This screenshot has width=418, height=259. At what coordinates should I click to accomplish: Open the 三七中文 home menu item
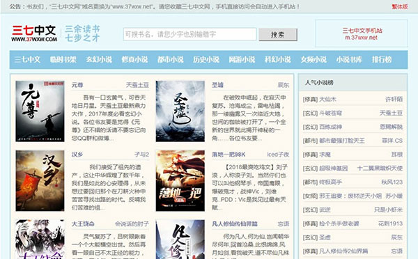click(x=27, y=59)
